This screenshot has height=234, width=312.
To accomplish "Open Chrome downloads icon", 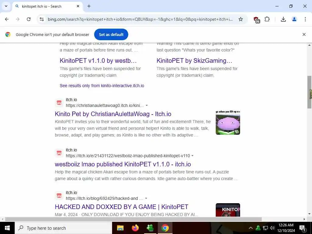I will point(283,19).
